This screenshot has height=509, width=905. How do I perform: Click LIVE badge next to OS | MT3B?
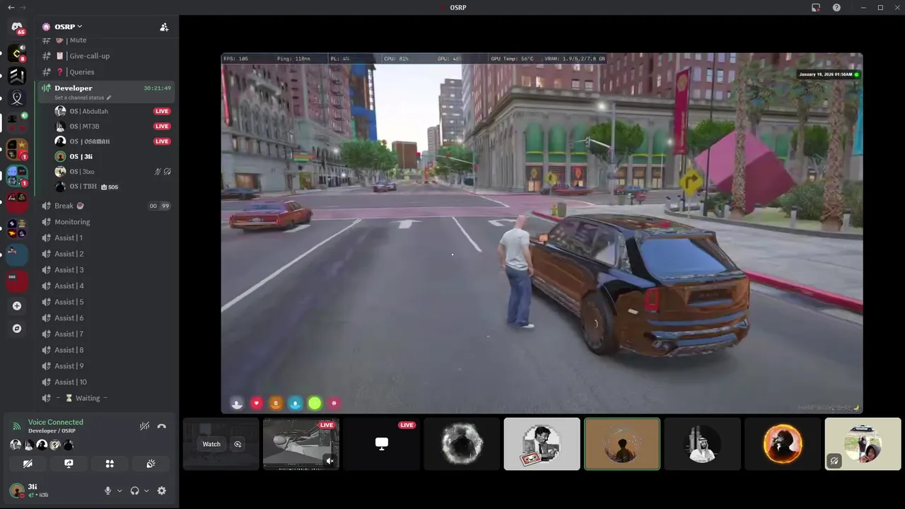(x=162, y=127)
